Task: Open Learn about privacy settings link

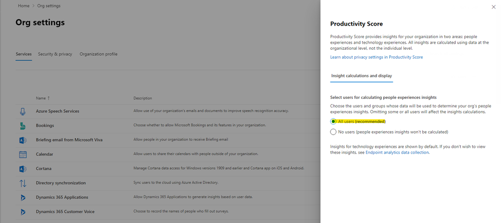Action: click(x=377, y=57)
